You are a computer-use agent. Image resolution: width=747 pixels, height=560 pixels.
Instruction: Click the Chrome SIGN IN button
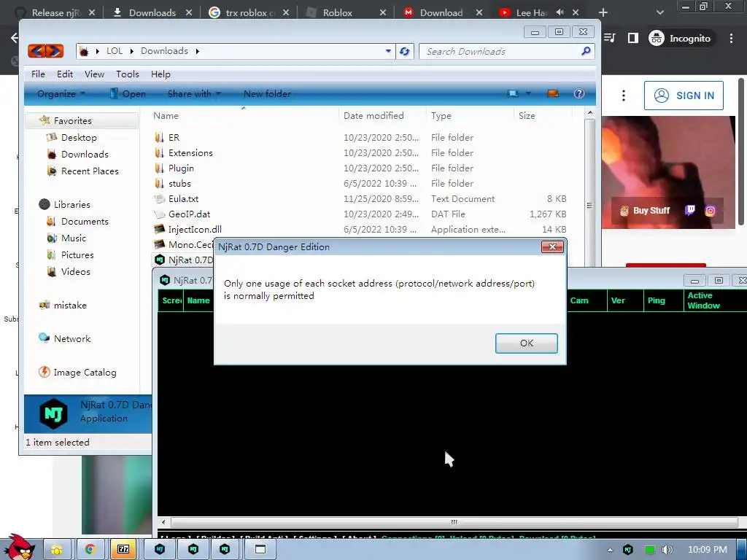[x=684, y=96]
